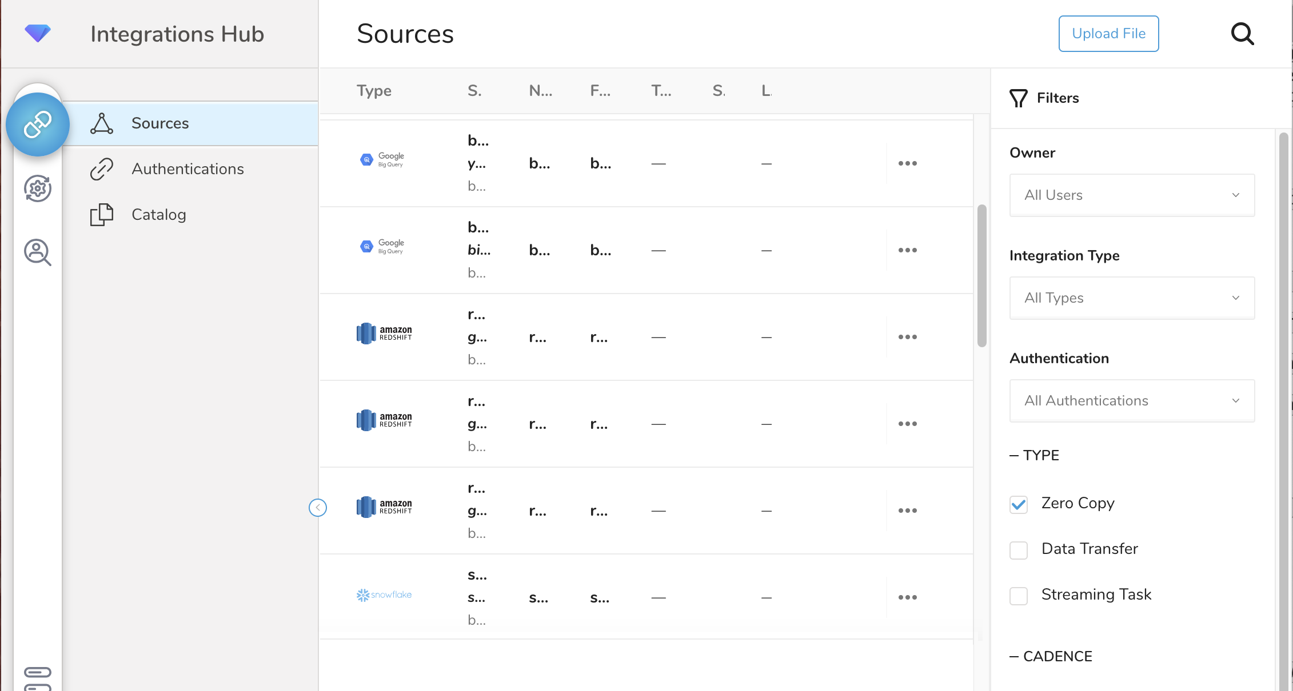Click the search magnifier icon

pos(1242,34)
